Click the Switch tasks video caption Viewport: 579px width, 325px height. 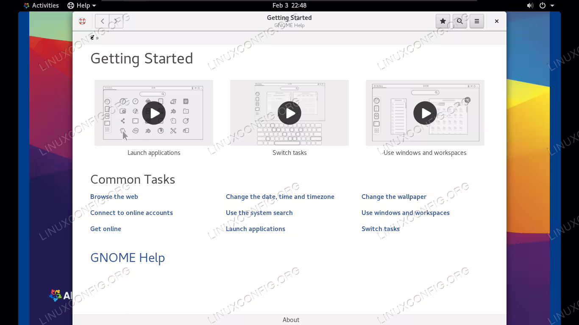point(289,153)
